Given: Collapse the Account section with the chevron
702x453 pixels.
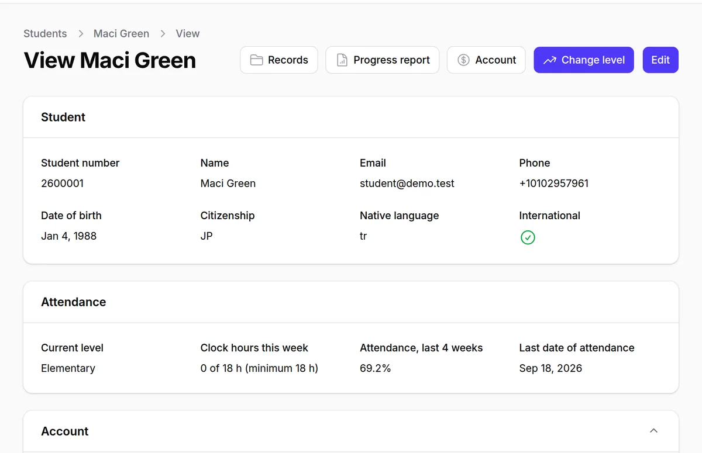Looking at the screenshot, I should 654,431.
